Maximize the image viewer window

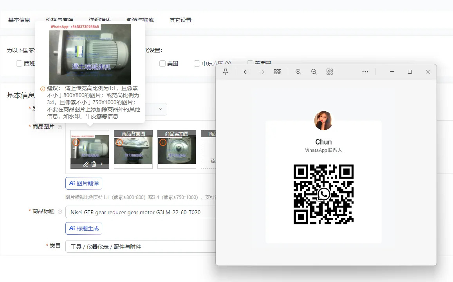tap(410, 72)
